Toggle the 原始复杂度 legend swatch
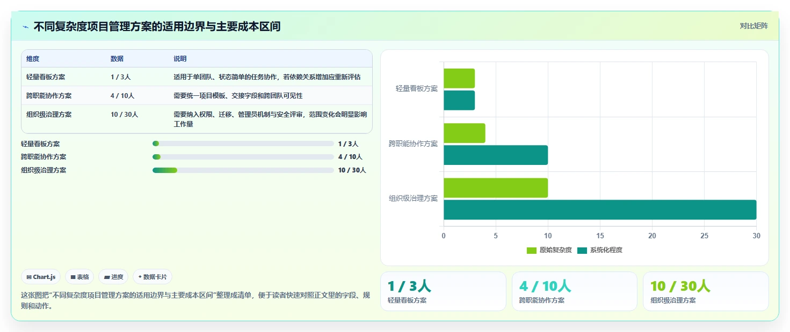This screenshot has height=332, width=790. pyautogui.click(x=532, y=250)
